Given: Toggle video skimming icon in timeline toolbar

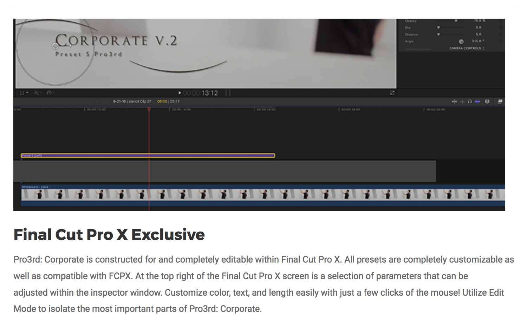Looking at the screenshot, I should tap(454, 101).
